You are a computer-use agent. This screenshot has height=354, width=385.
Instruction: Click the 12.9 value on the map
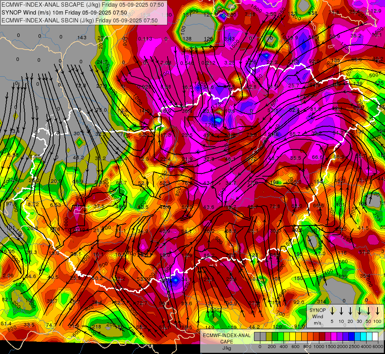click(376, 11)
